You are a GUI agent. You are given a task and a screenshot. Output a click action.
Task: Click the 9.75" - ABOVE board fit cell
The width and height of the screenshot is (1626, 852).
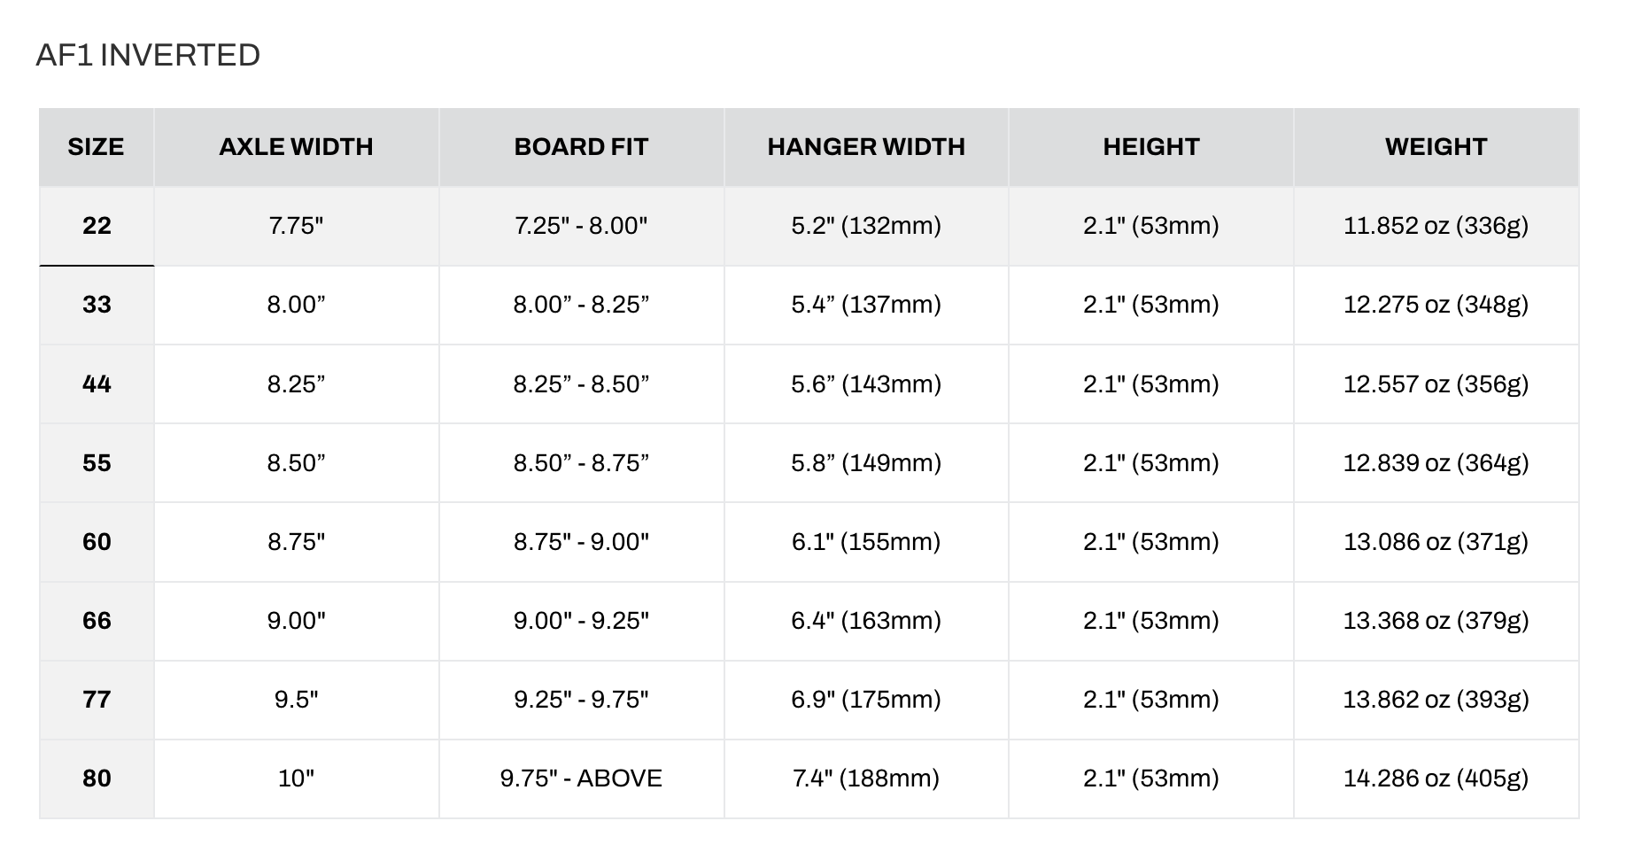582,778
